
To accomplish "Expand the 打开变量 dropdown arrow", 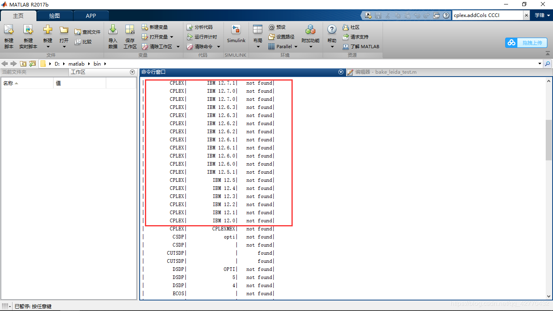I will click(x=172, y=37).
